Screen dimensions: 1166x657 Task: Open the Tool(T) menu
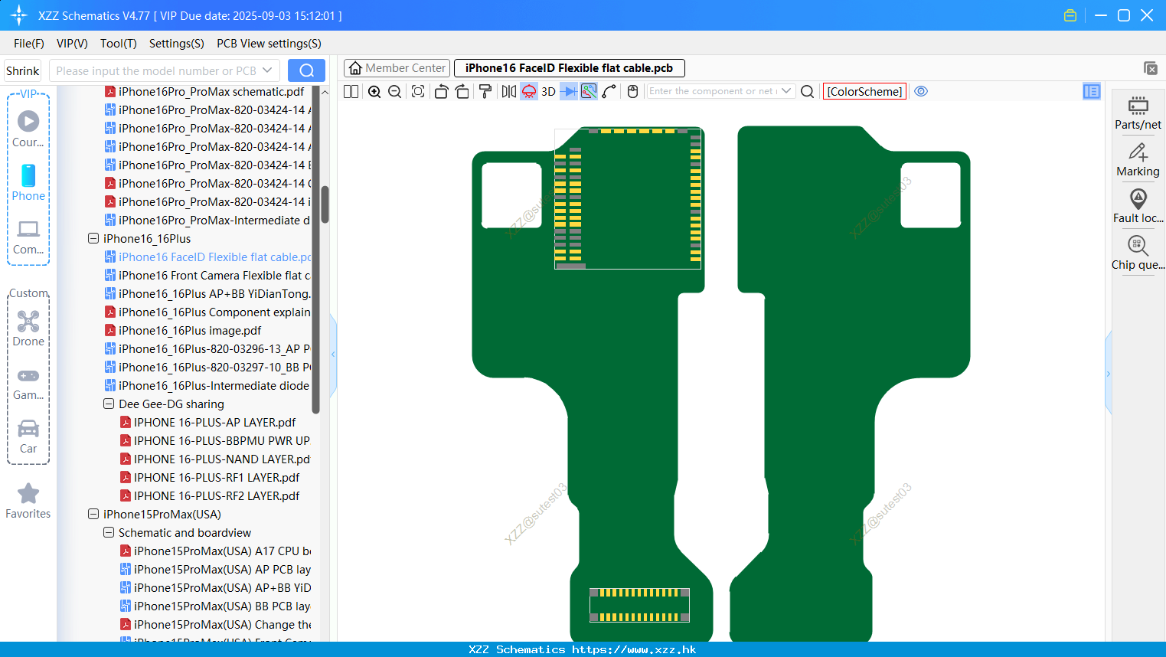tap(119, 44)
